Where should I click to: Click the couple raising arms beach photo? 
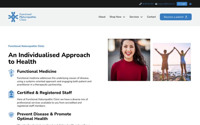click(x=172, y=62)
